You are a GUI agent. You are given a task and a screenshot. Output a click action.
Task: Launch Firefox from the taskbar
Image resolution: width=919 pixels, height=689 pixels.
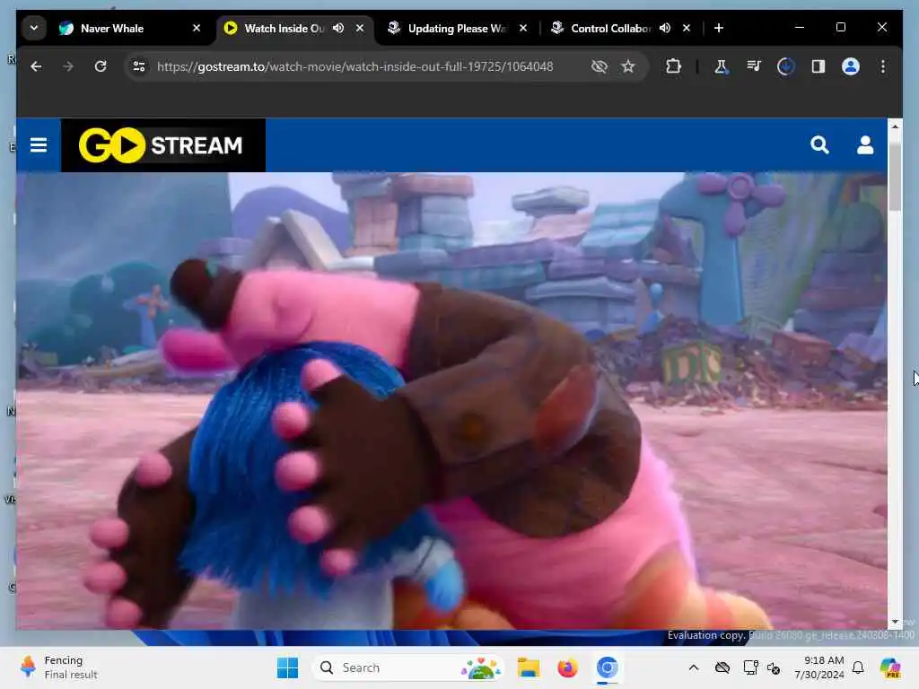[x=567, y=667]
